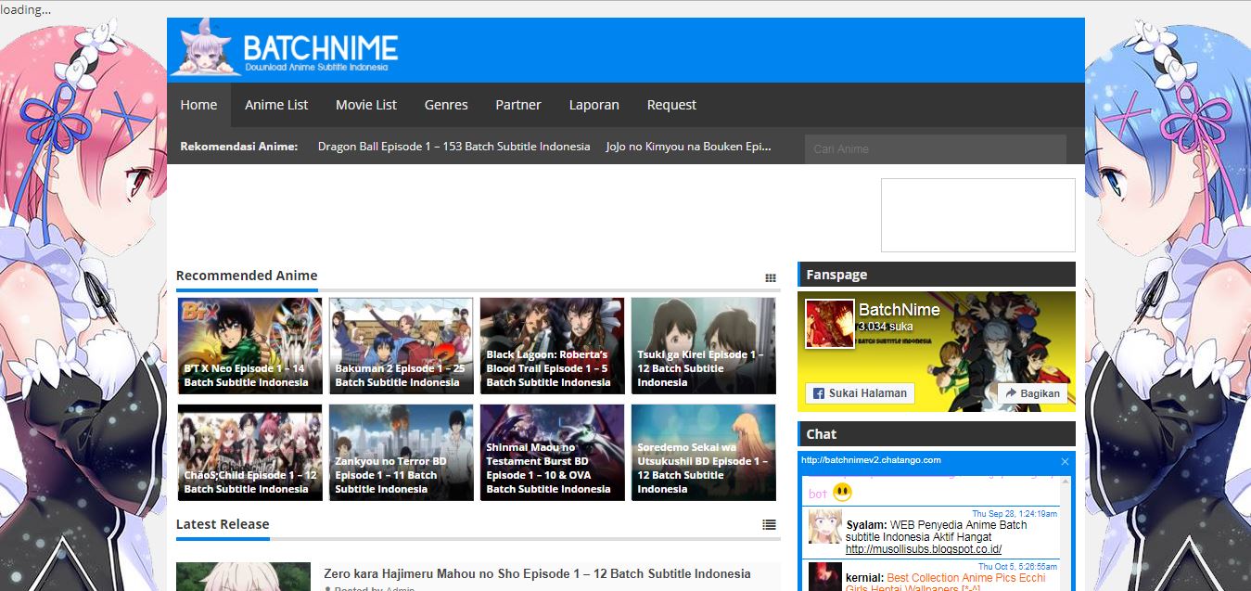Open B'T X Neo Episode 1 – 14 thumbnail

pyautogui.click(x=250, y=346)
